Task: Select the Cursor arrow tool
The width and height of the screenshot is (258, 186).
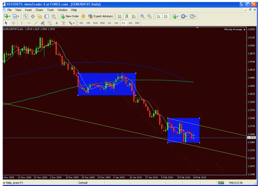Action: [x=6, y=23]
